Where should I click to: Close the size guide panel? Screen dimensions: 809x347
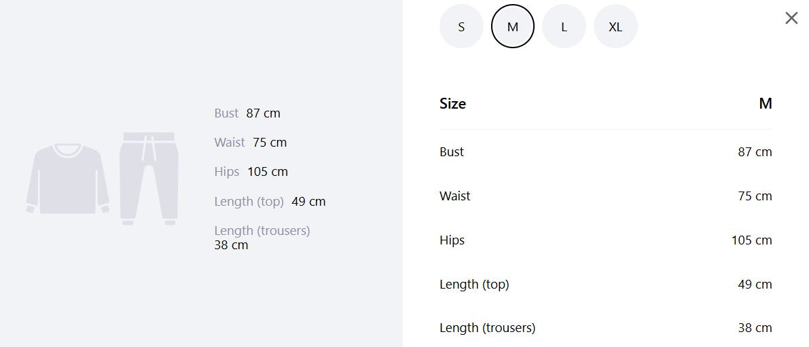791,18
